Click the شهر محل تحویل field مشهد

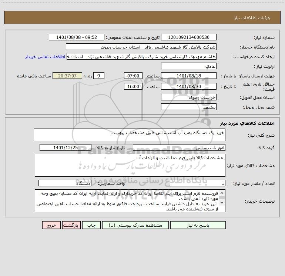pos(189,107)
